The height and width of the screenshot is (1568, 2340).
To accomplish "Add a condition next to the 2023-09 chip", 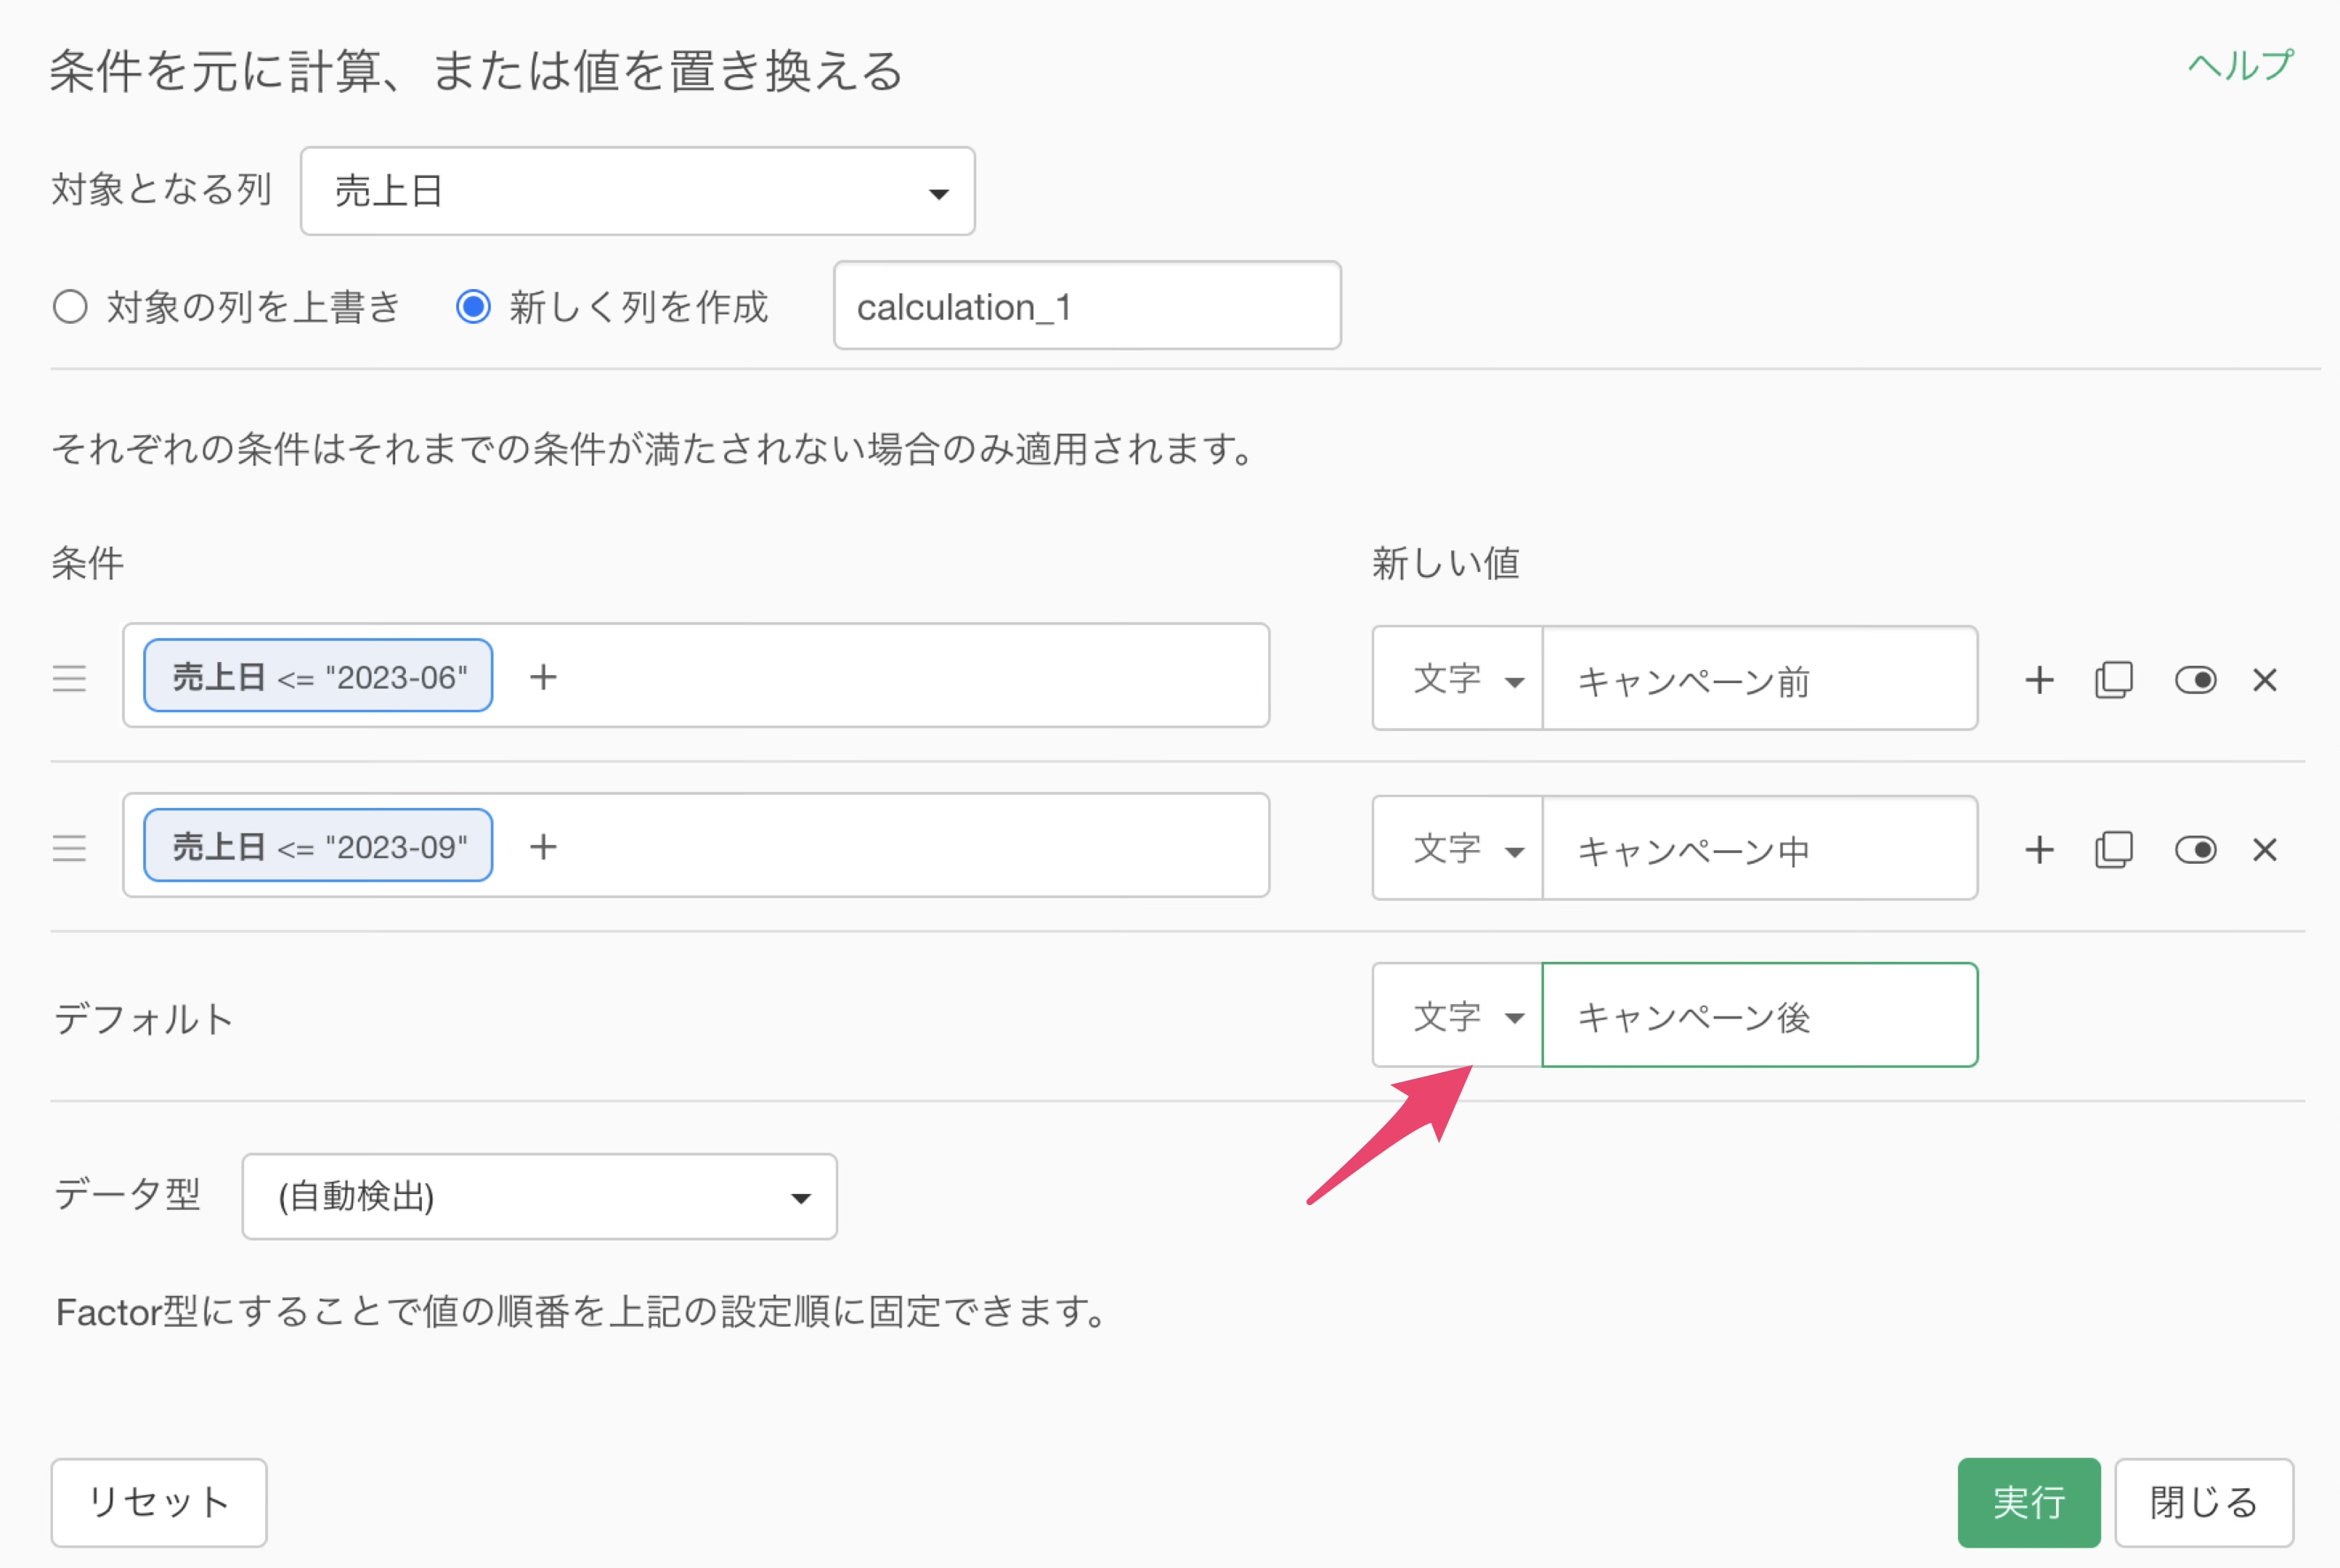I will pyautogui.click(x=543, y=847).
